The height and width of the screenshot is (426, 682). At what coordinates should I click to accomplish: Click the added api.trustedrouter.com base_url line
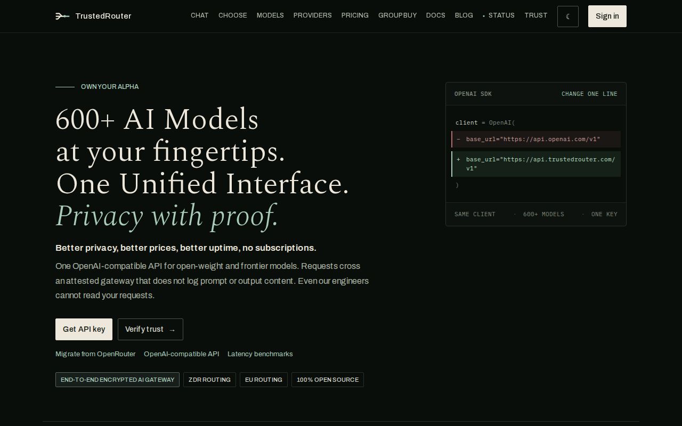click(536, 164)
